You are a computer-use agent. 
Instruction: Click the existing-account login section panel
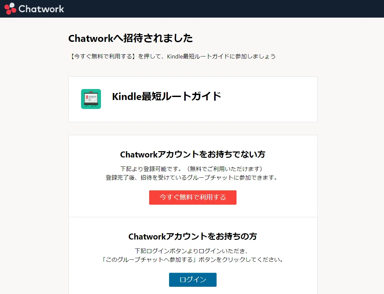tap(193, 255)
